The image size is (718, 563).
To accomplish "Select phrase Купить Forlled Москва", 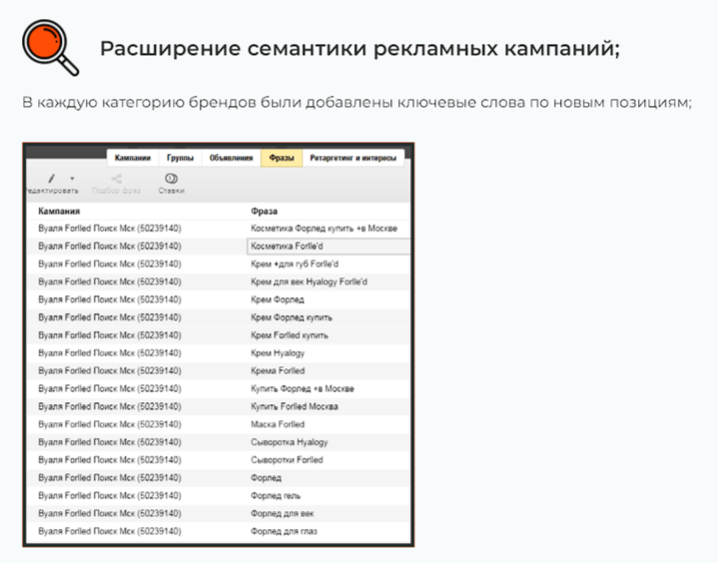I will pyautogui.click(x=295, y=406).
